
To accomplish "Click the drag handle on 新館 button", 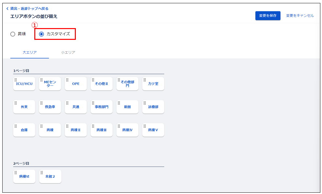I will pos(119,103).
